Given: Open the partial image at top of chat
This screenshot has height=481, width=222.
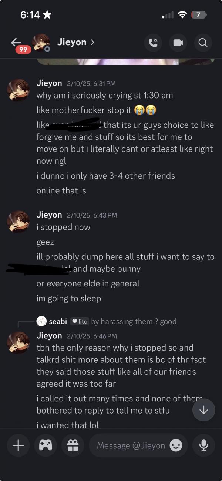Looking at the screenshot, I should (126, 62).
